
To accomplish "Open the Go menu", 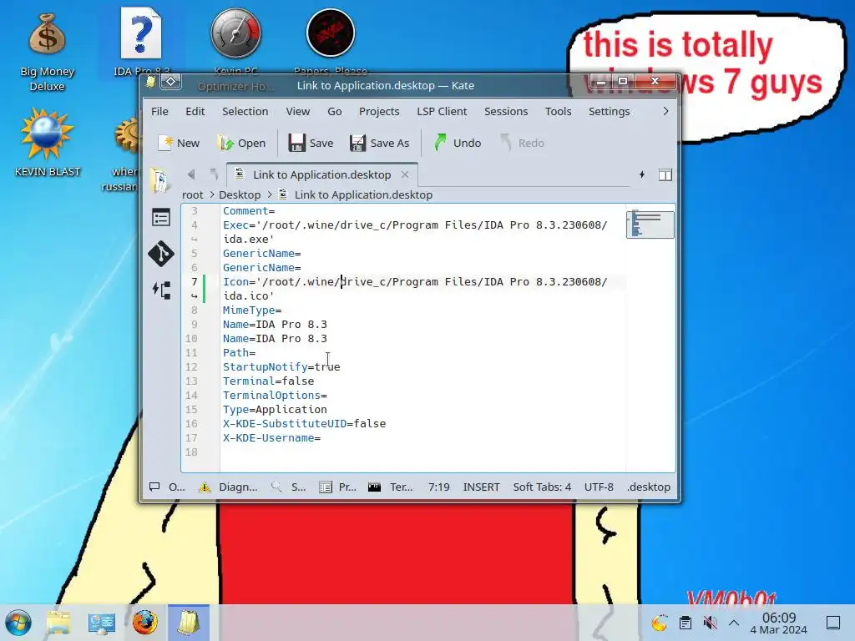I will [334, 111].
